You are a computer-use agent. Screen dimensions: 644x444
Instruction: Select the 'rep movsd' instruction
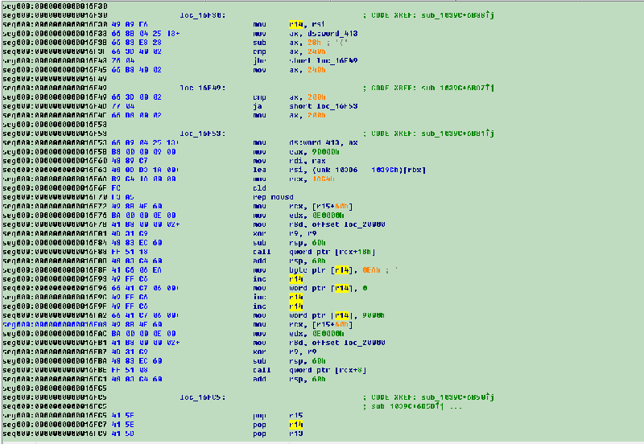pyautogui.click(x=273, y=197)
